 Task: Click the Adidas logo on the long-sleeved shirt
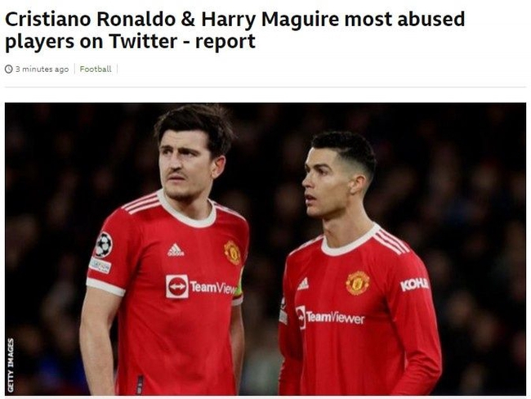tap(303, 284)
